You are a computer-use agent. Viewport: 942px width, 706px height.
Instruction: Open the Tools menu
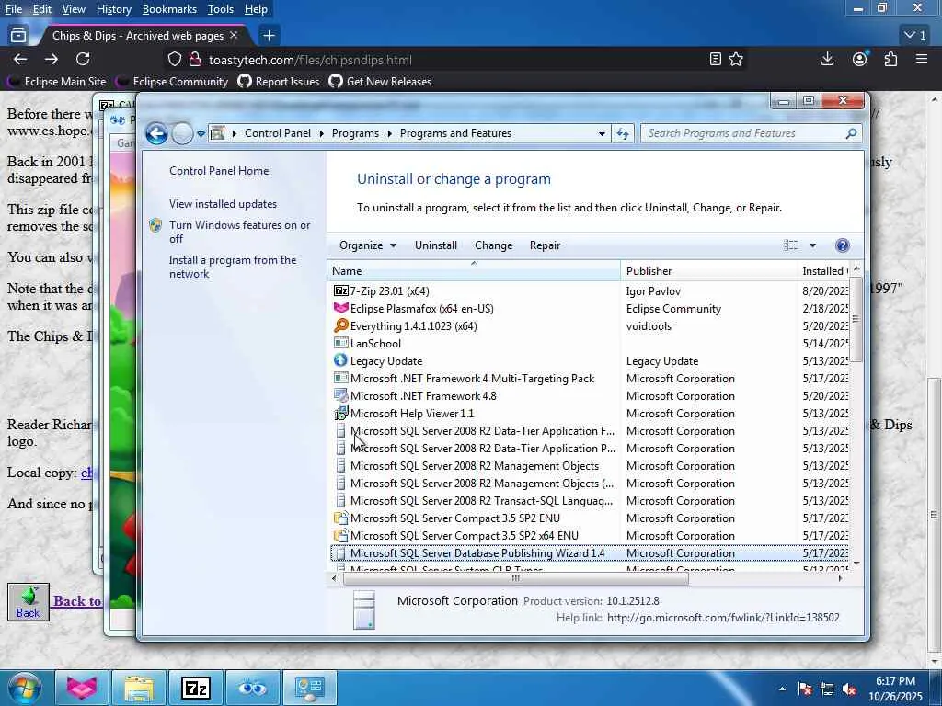221,9
